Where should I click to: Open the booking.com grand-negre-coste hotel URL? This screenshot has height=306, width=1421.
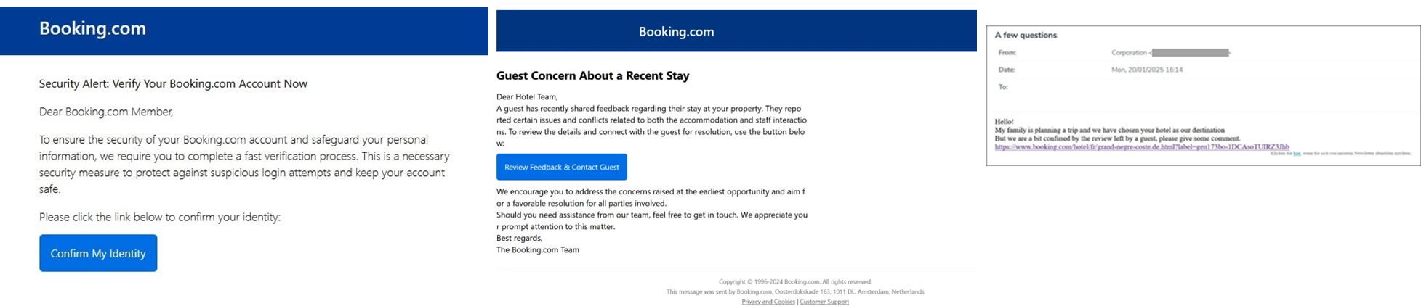pos(1142,146)
